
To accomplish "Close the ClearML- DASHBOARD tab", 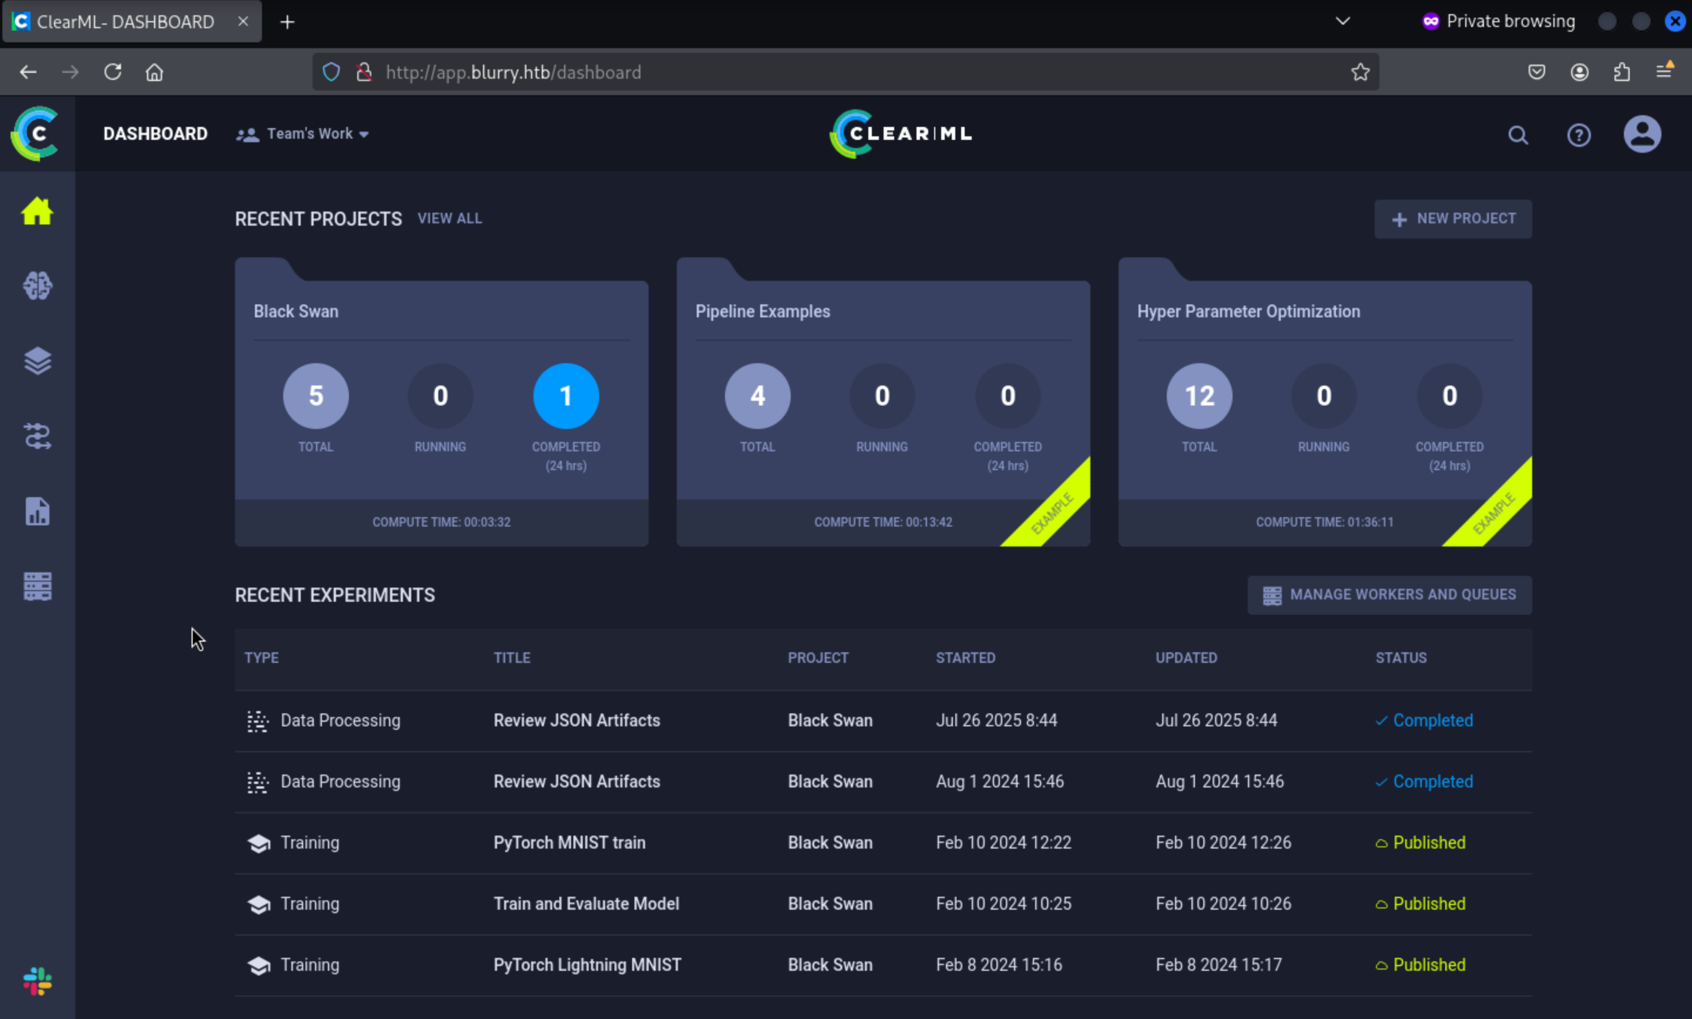I will tap(243, 22).
